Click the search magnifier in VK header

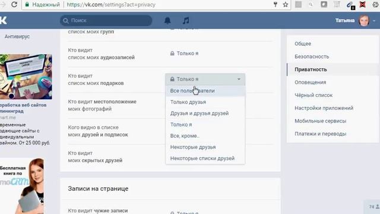pos(66,21)
